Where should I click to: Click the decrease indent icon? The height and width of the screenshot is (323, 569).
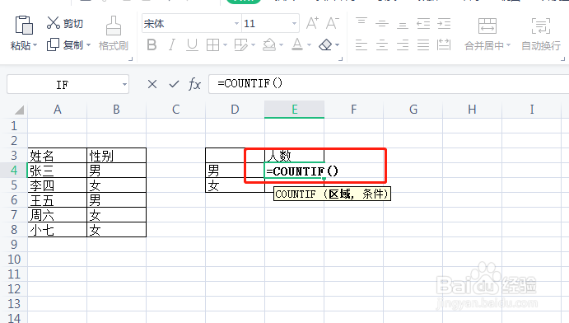pos(423,24)
